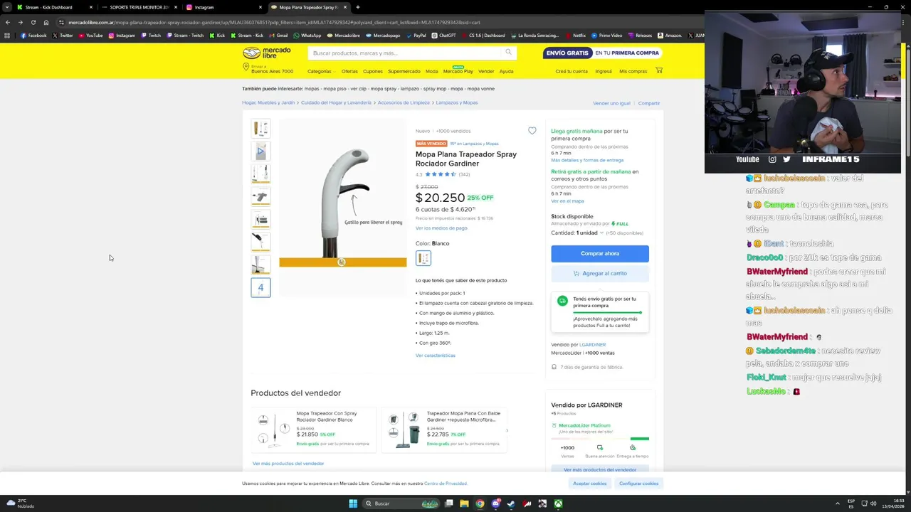The height and width of the screenshot is (512, 911).
Task: Open Mis compras link
Action: tap(633, 71)
